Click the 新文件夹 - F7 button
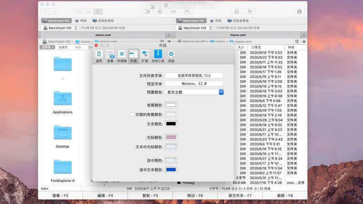This screenshot has height=204, width=363. pyautogui.click(x=240, y=195)
